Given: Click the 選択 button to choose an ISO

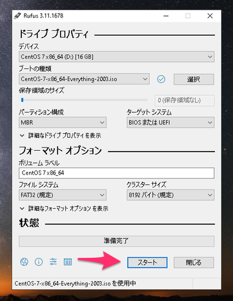Looking at the screenshot, I should tap(194, 79).
